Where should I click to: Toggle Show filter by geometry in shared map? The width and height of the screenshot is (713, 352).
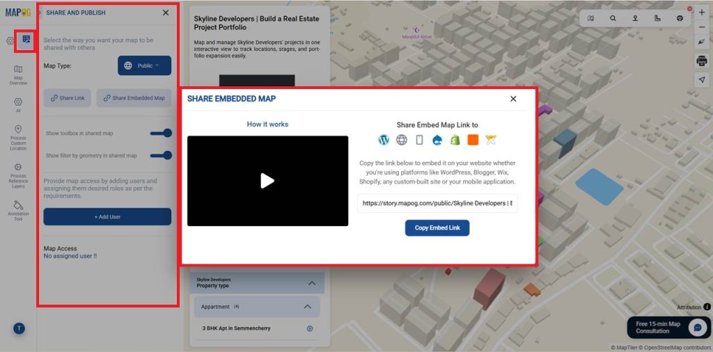coord(161,155)
